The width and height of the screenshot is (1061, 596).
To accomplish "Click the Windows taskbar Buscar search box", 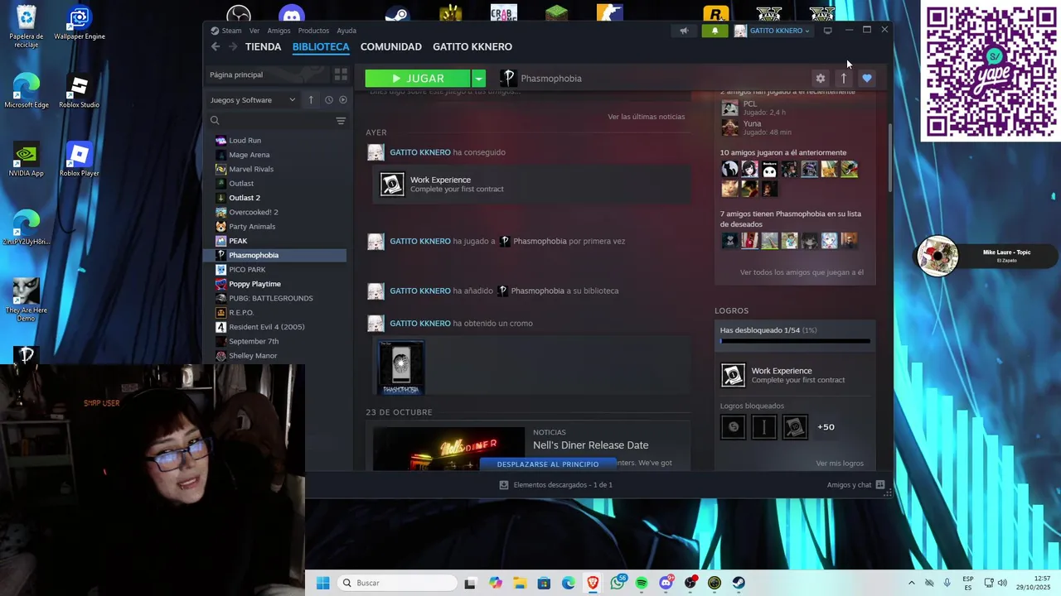I will (x=398, y=583).
